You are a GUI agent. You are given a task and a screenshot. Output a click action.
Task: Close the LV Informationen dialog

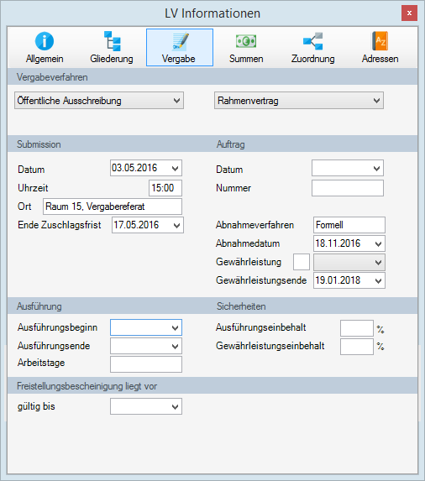[x=409, y=13]
